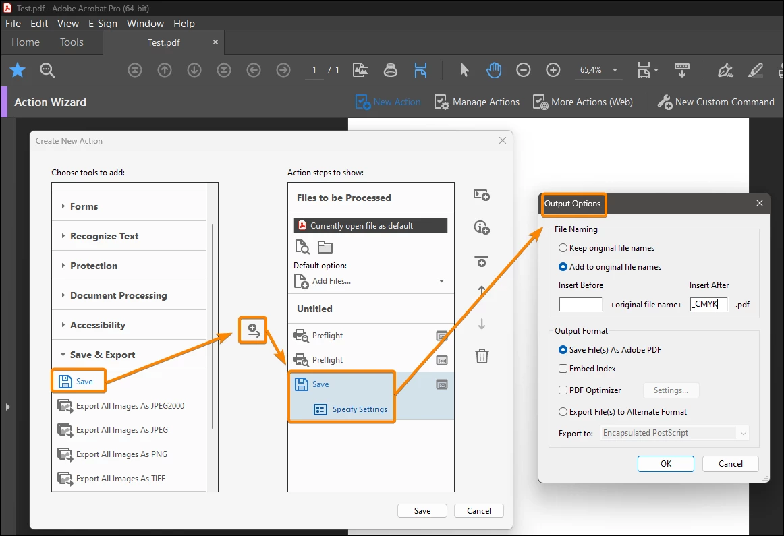Enable the Embed Index checkbox
784x536 pixels.
coord(563,369)
